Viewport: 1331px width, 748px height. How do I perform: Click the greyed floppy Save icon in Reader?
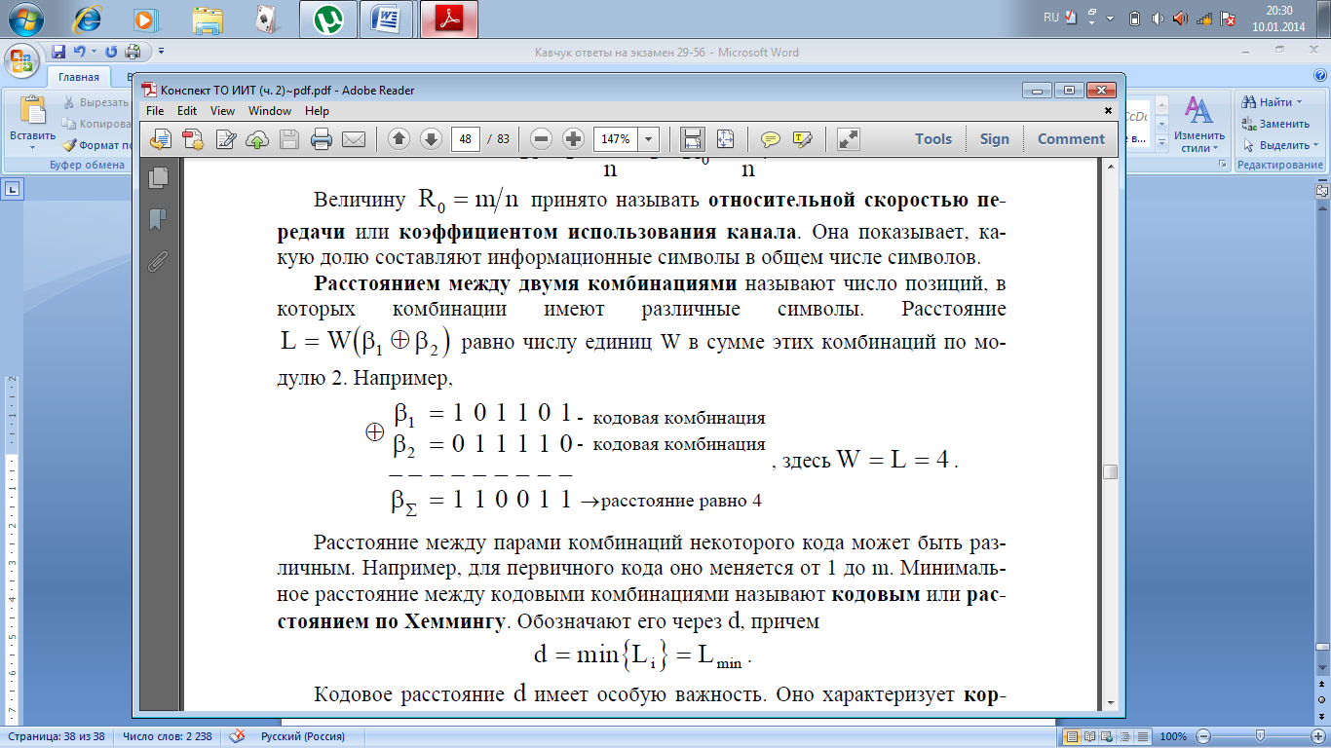pyautogui.click(x=289, y=139)
